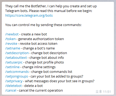
Task: Click the /setdescription command link
Action: coord(17,53)
